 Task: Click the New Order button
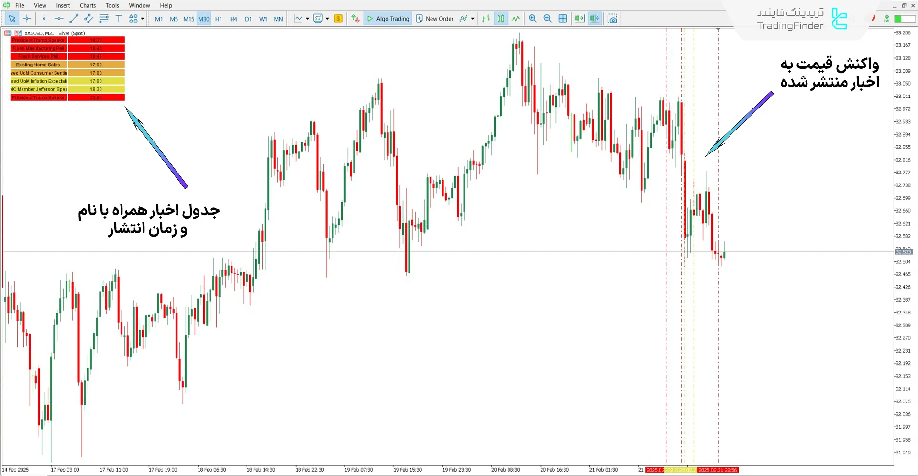click(x=434, y=19)
